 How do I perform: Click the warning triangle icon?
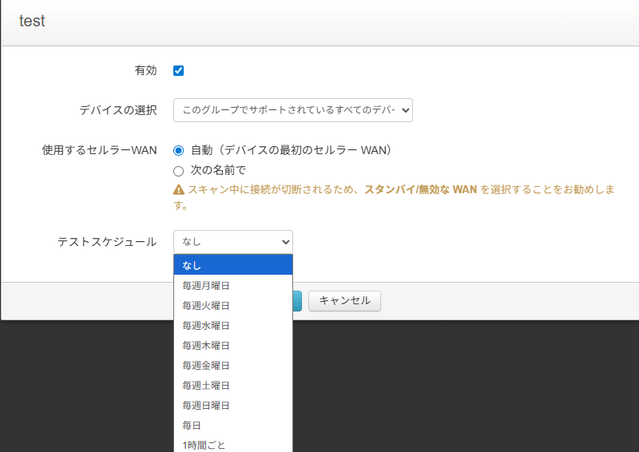(x=179, y=190)
